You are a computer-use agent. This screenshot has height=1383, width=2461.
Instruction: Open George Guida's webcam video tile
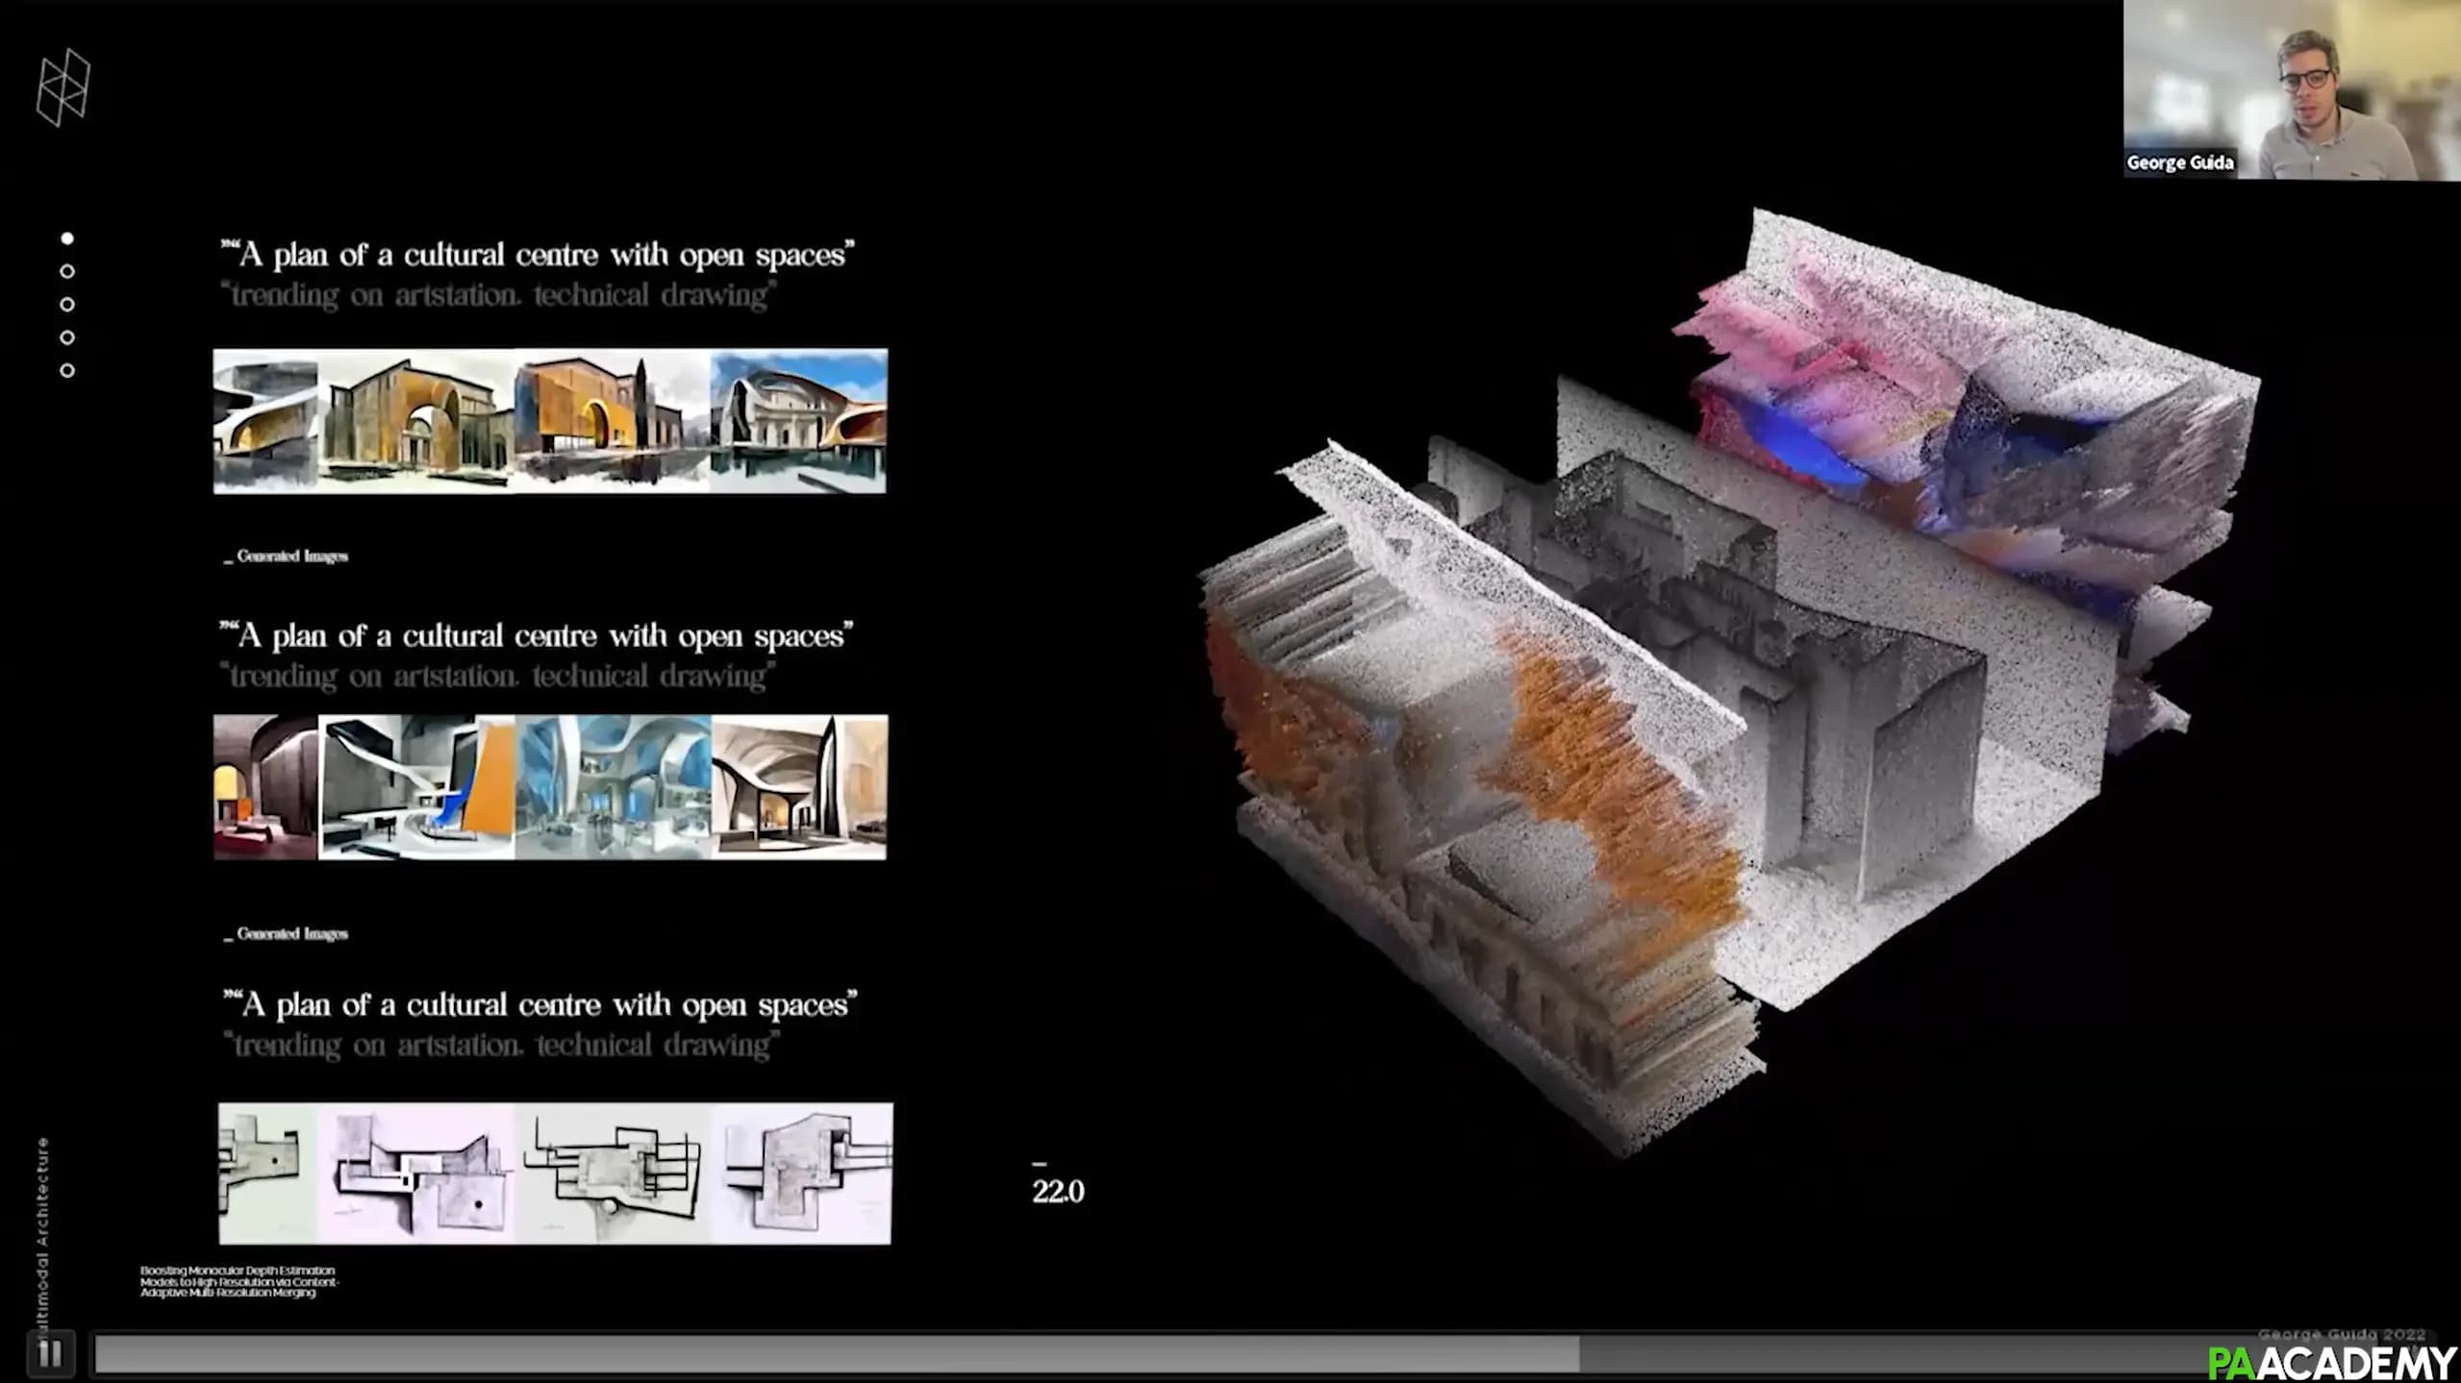point(2292,89)
